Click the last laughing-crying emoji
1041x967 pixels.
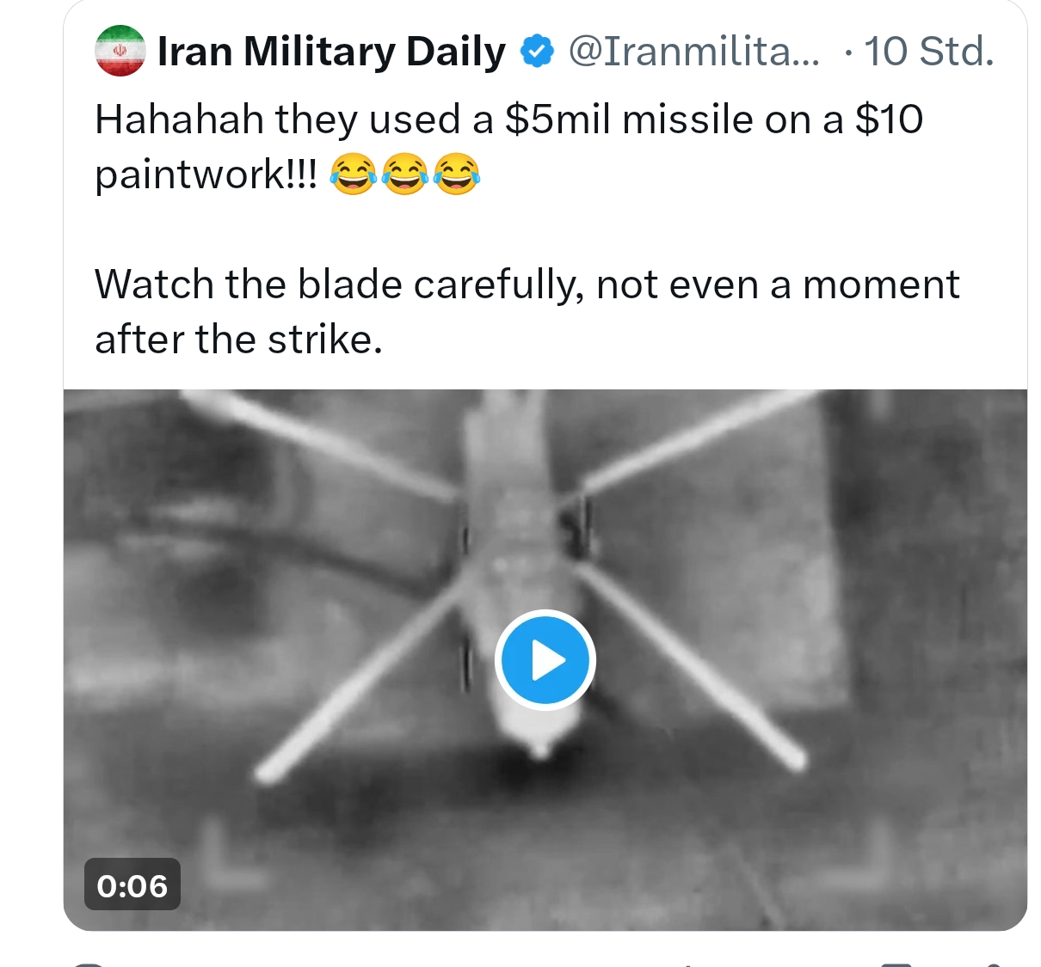coord(456,174)
